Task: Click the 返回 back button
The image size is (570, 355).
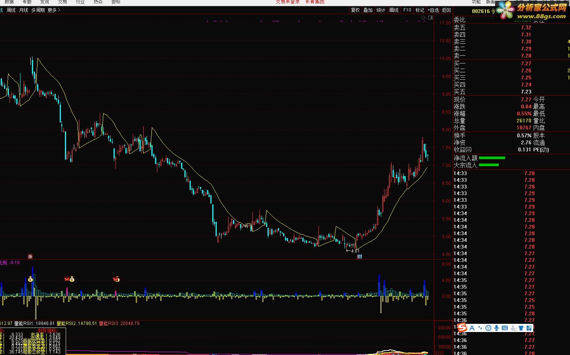Action: 446,10
